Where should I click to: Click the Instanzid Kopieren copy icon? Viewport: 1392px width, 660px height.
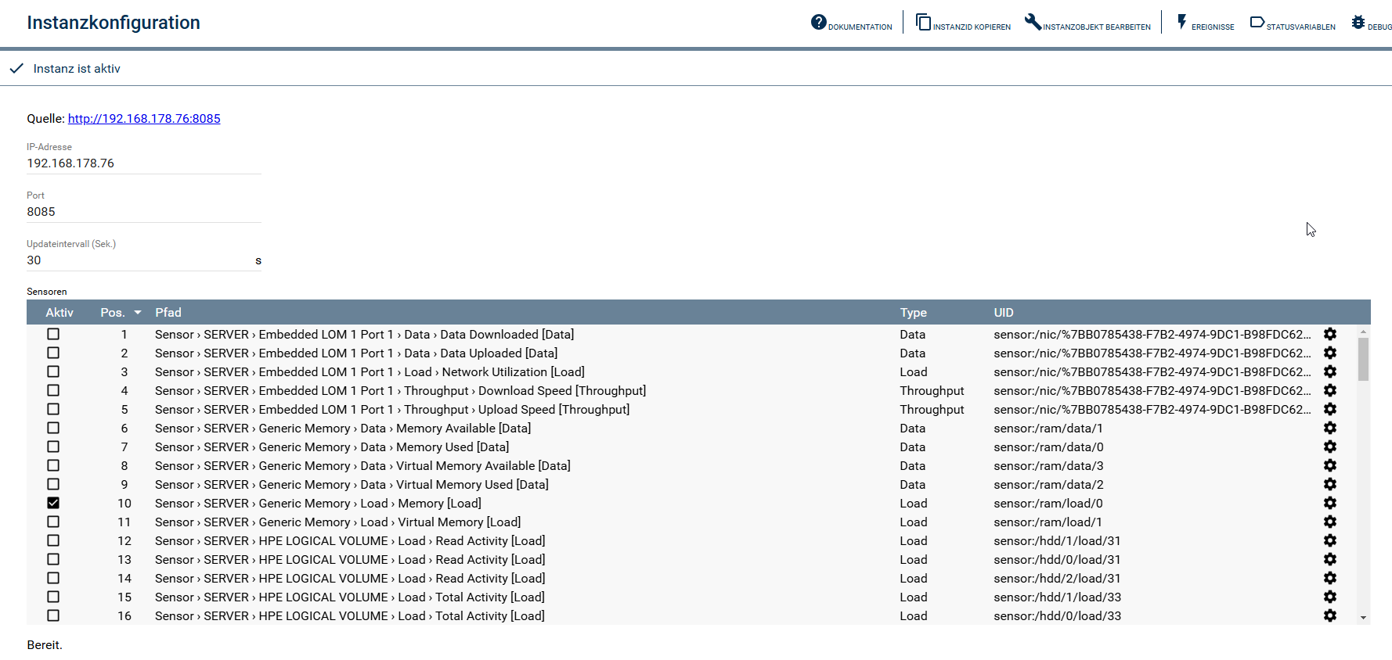(924, 23)
